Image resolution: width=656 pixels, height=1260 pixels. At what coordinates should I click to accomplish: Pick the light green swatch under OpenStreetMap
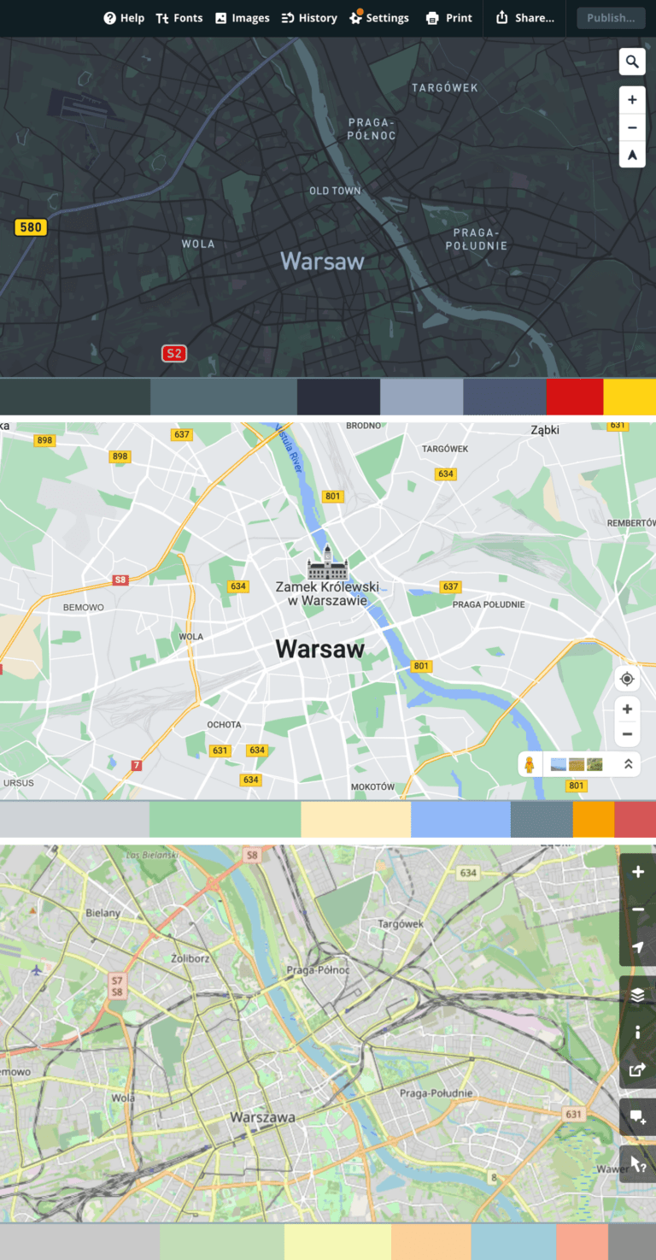coord(222,1242)
